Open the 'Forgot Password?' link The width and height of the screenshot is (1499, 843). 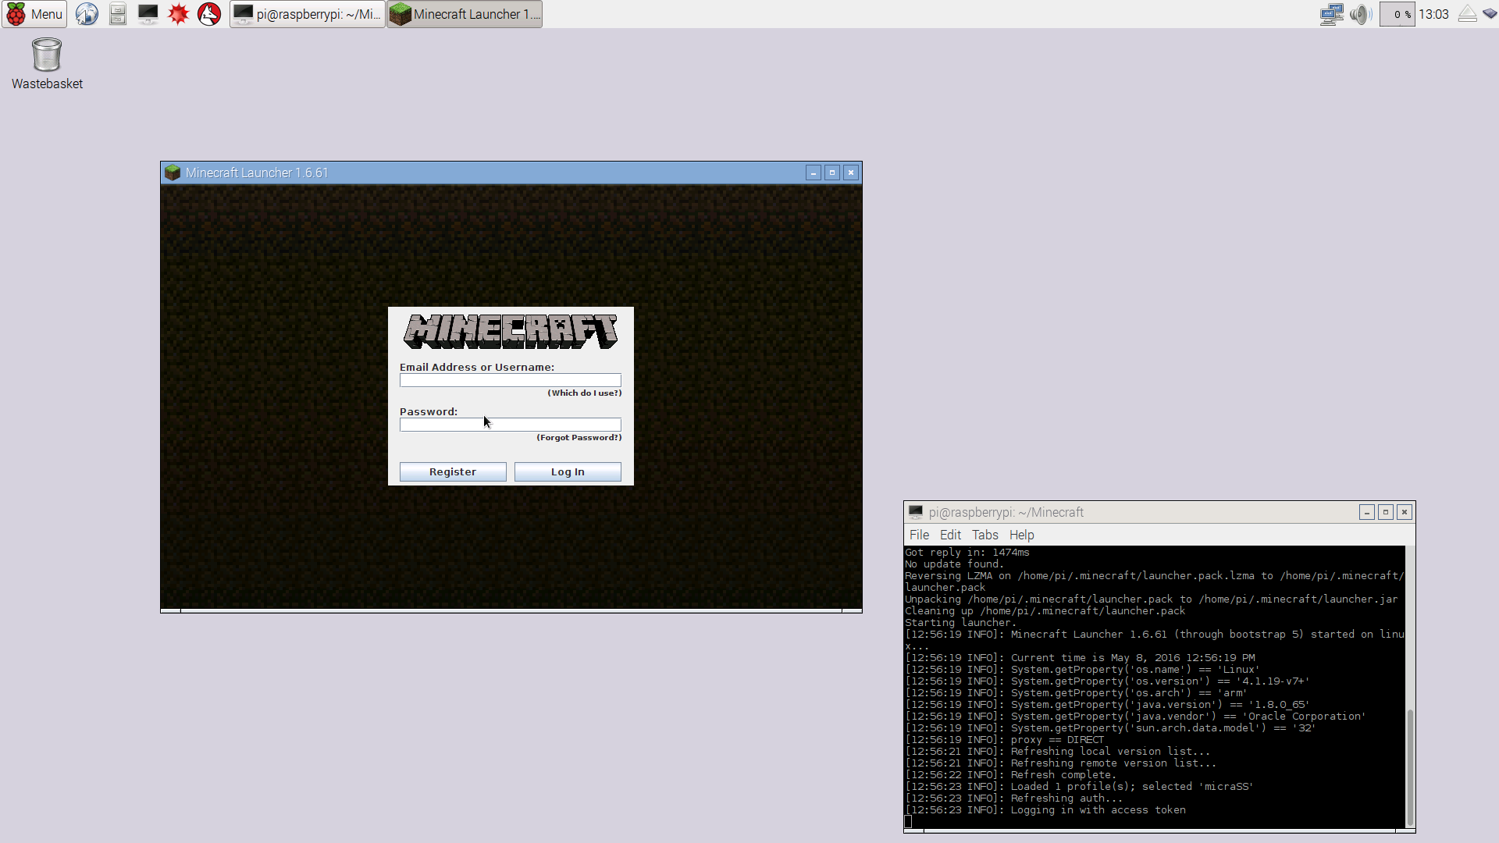coord(579,438)
